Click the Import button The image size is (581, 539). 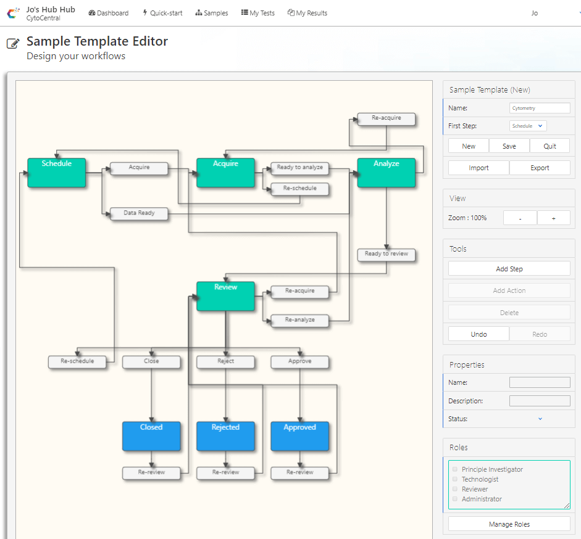(479, 168)
